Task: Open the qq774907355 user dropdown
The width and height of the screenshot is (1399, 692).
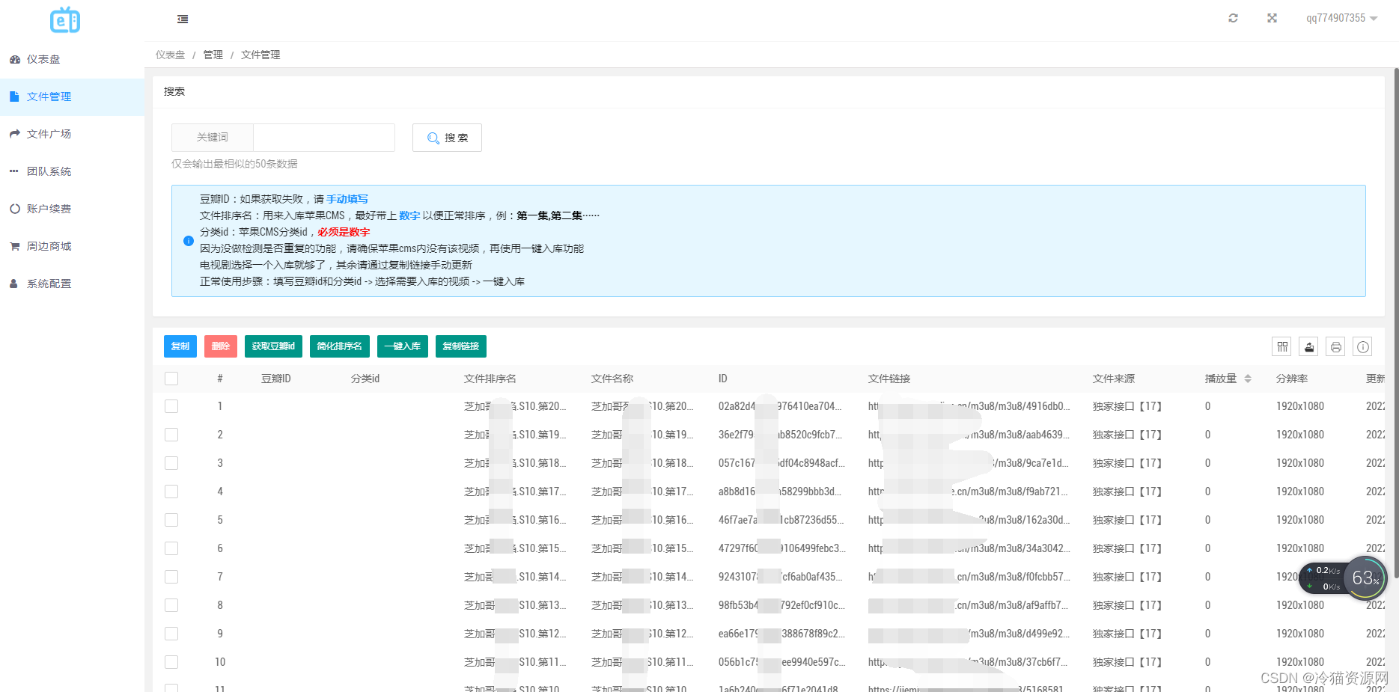Action: click(1341, 18)
